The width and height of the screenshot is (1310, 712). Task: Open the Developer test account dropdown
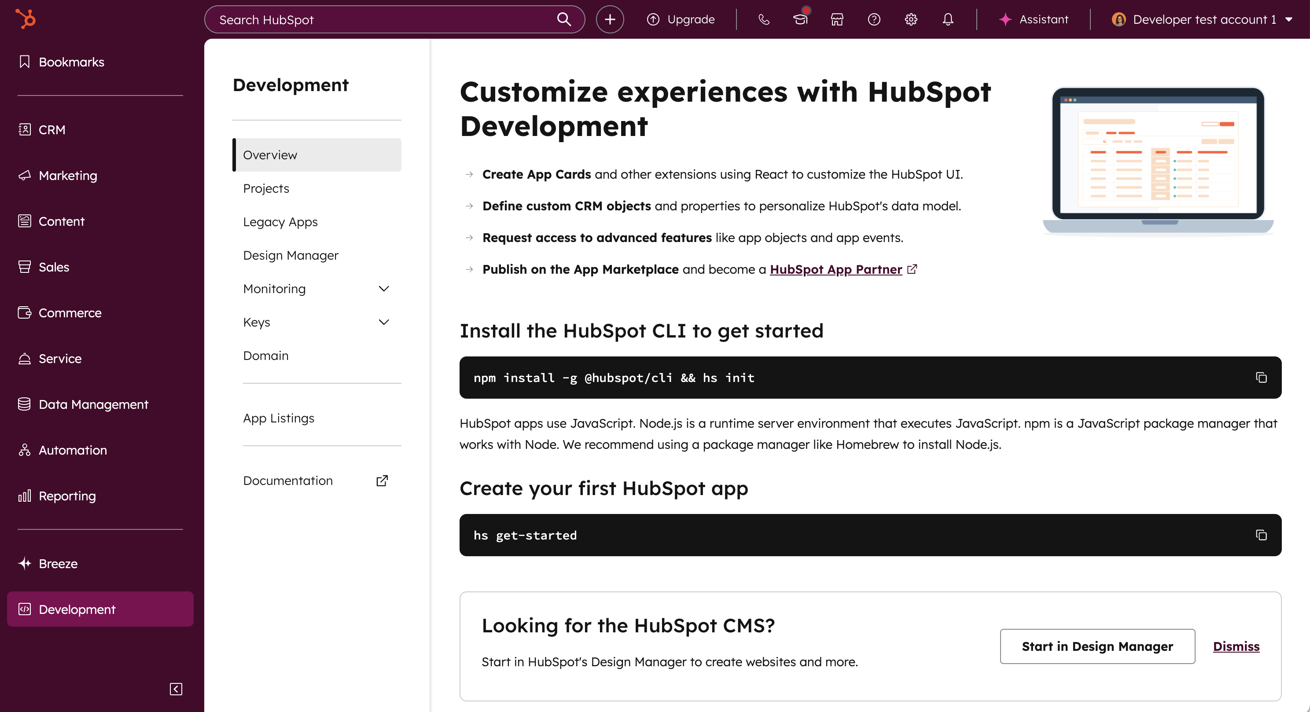pos(1203,19)
